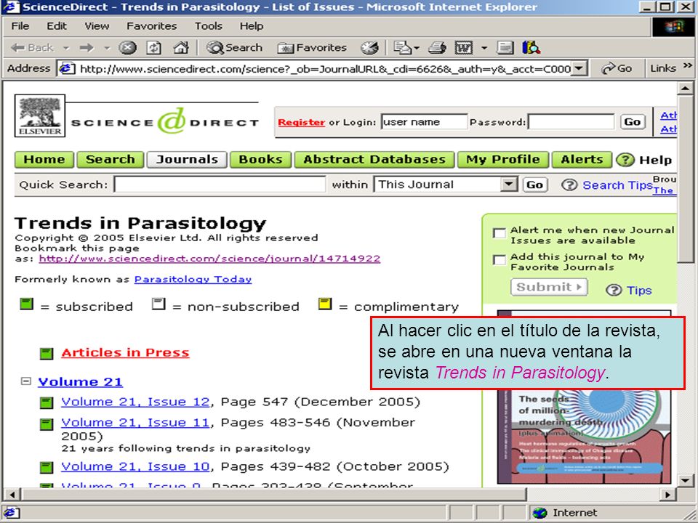Switch to the Books tab

click(x=260, y=160)
